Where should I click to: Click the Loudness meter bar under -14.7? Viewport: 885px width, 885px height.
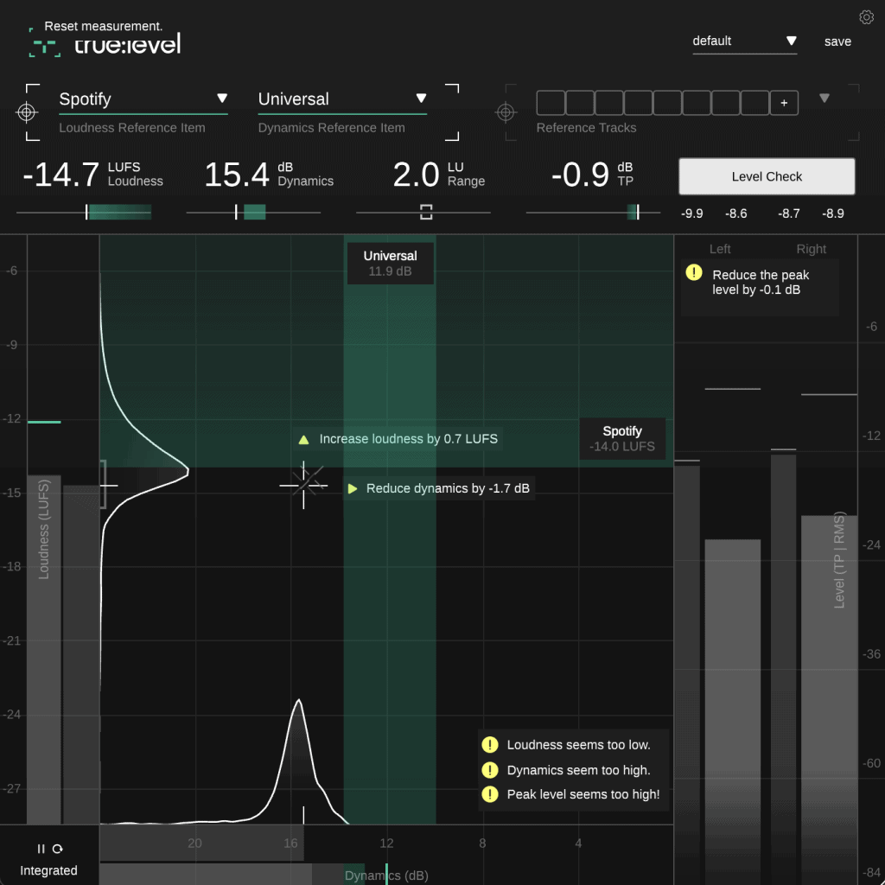pos(84,213)
